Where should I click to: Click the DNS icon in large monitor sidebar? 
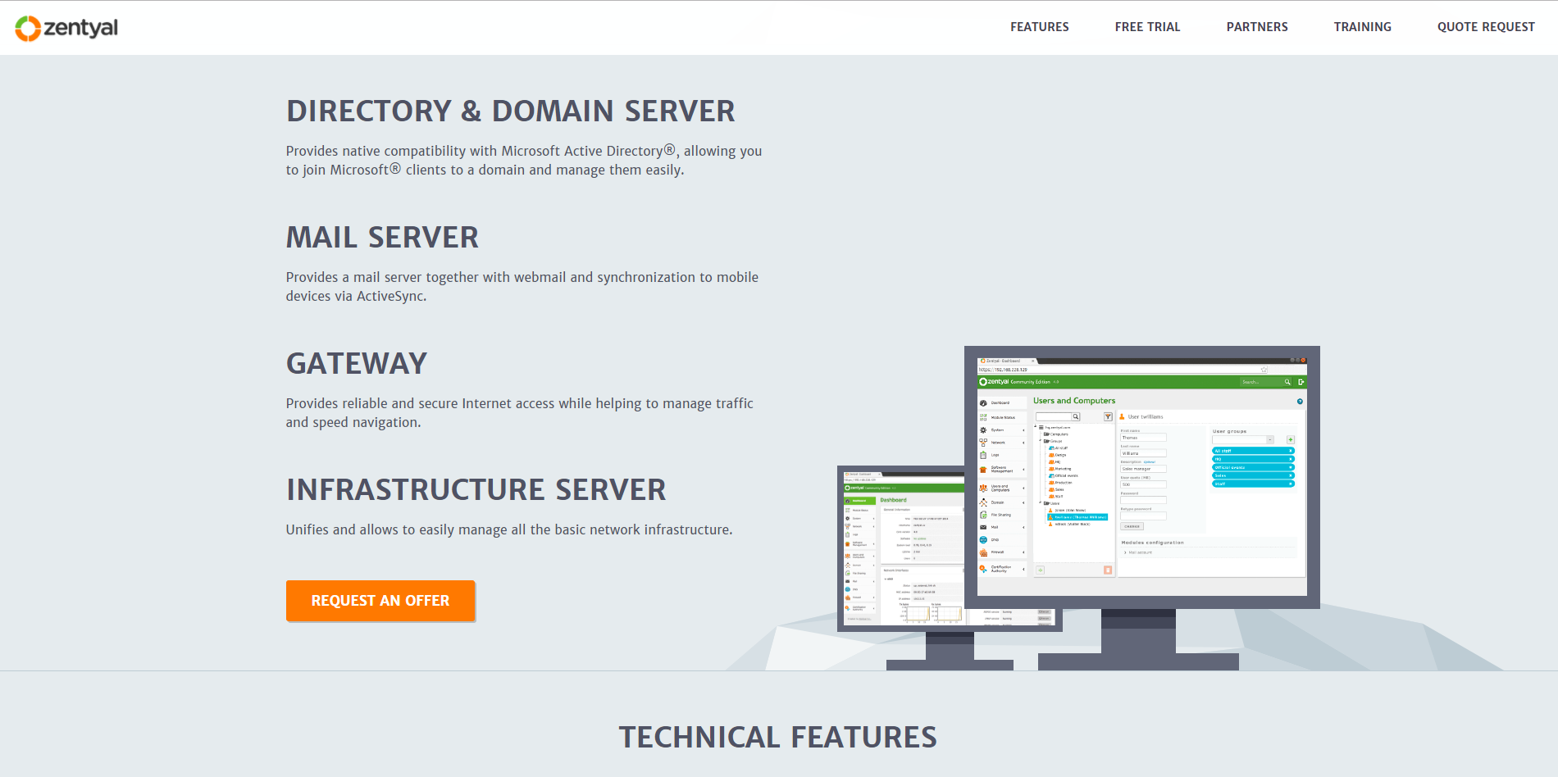tap(983, 540)
